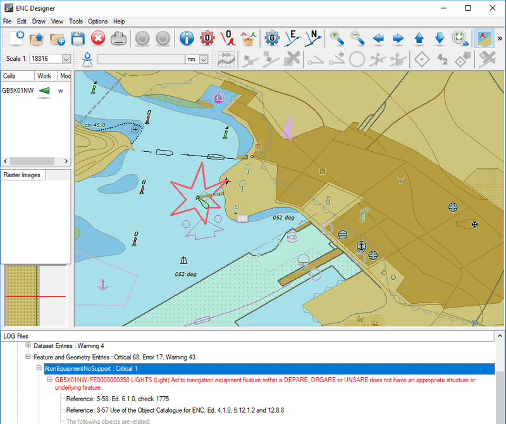Image resolution: width=506 pixels, height=424 pixels.
Task: Collapse the Feature and Geometry Entries node
Action: pos(28,357)
